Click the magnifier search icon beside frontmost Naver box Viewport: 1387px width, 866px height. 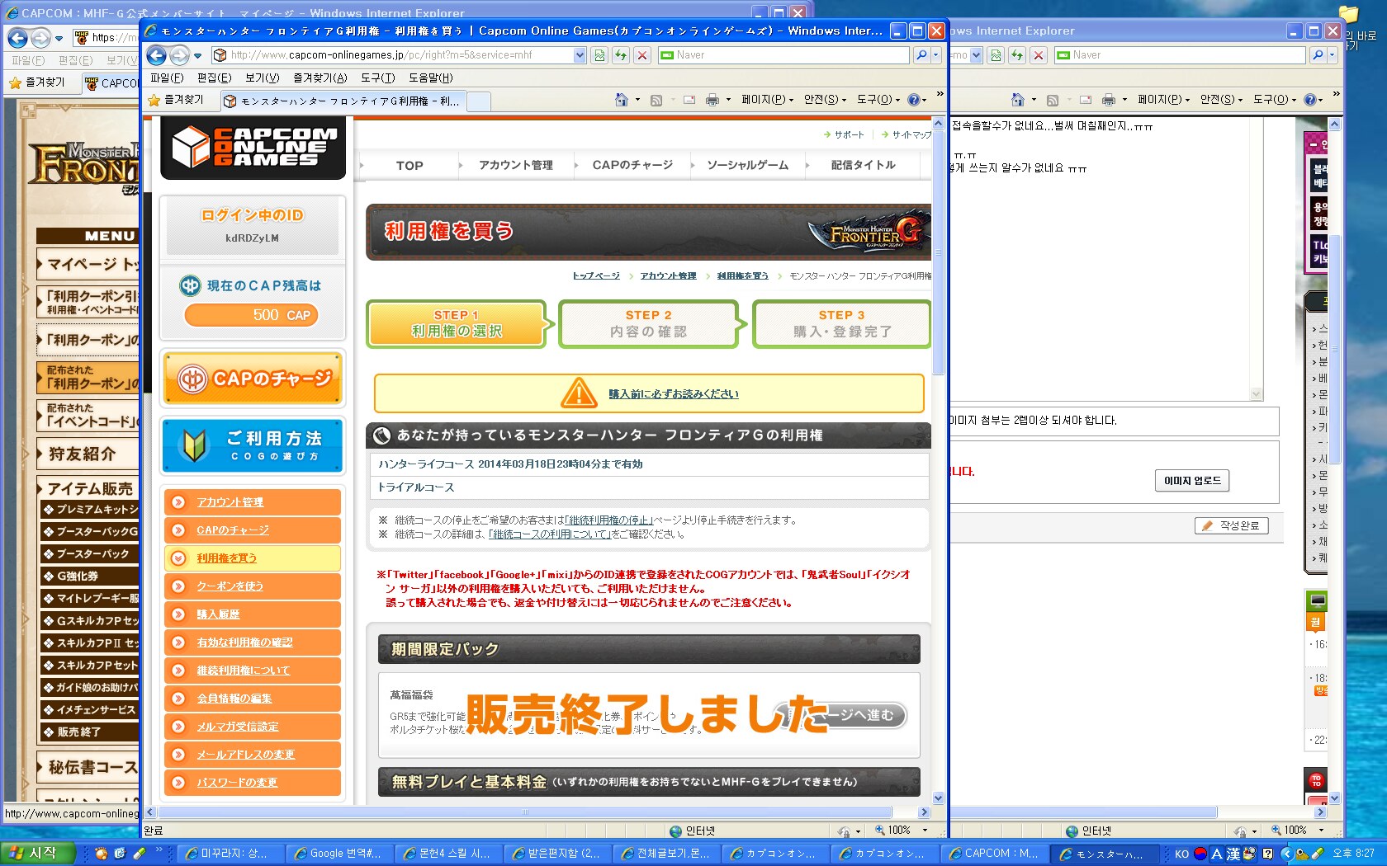click(x=921, y=55)
